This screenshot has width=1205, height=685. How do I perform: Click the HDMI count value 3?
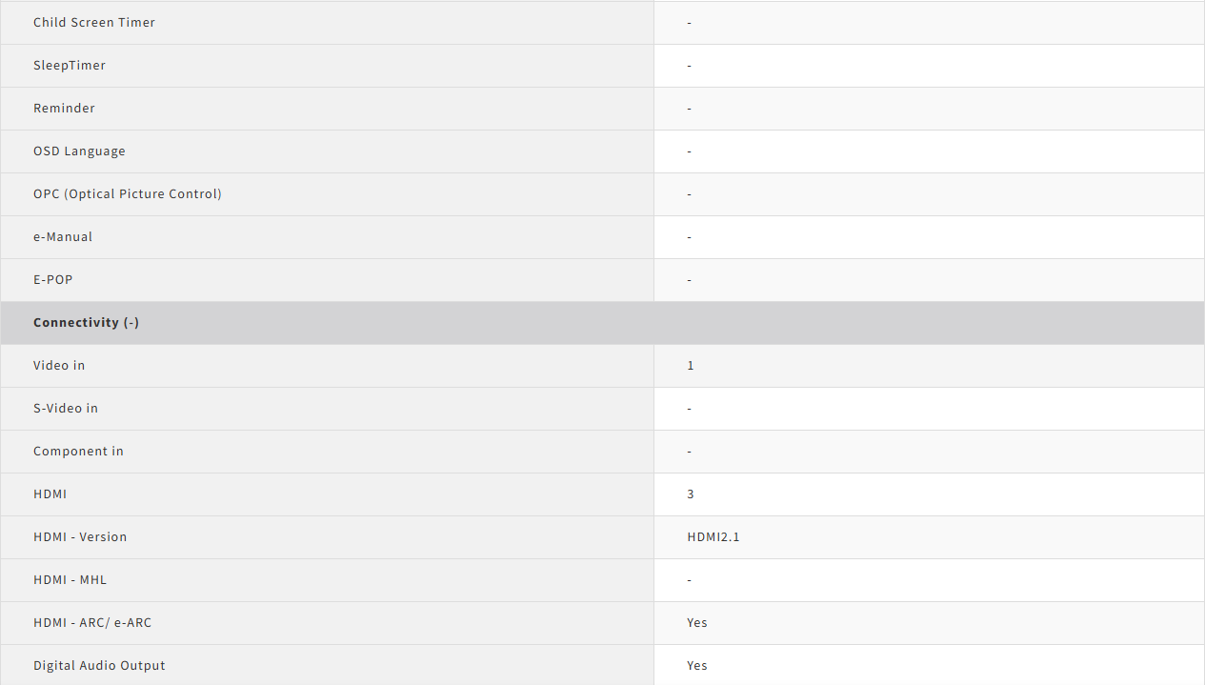click(x=691, y=494)
